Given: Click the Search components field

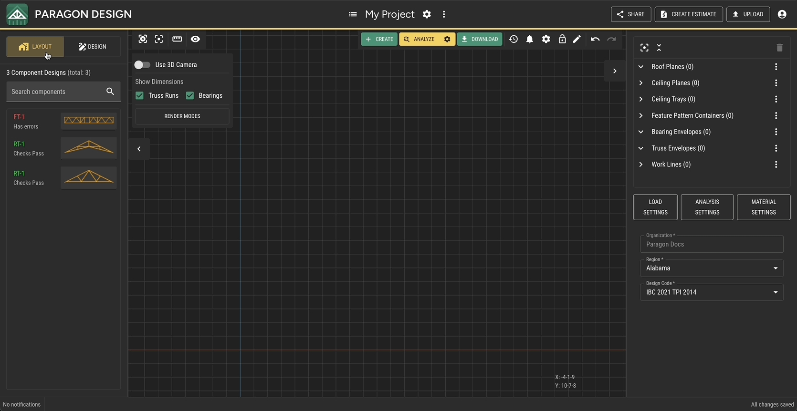Looking at the screenshot, I should pyautogui.click(x=56, y=92).
